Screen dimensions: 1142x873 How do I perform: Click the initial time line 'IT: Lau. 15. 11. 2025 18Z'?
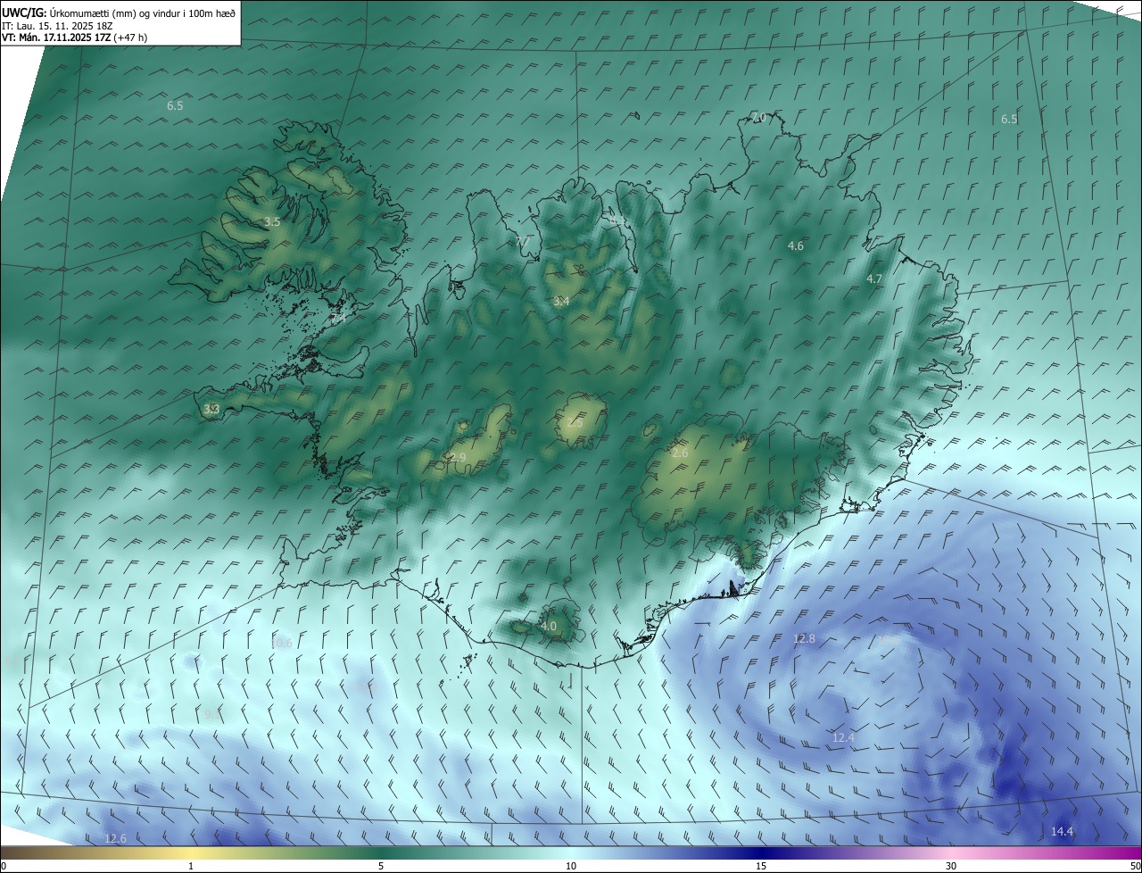(56, 26)
